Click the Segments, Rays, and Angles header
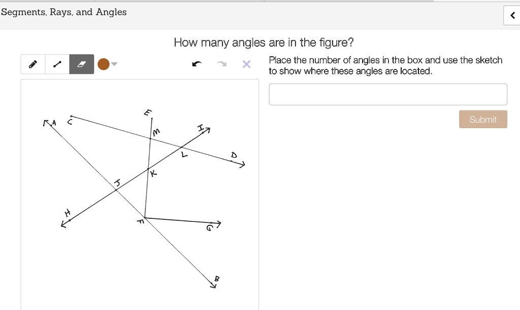The width and height of the screenshot is (520, 310). pyautogui.click(x=64, y=12)
